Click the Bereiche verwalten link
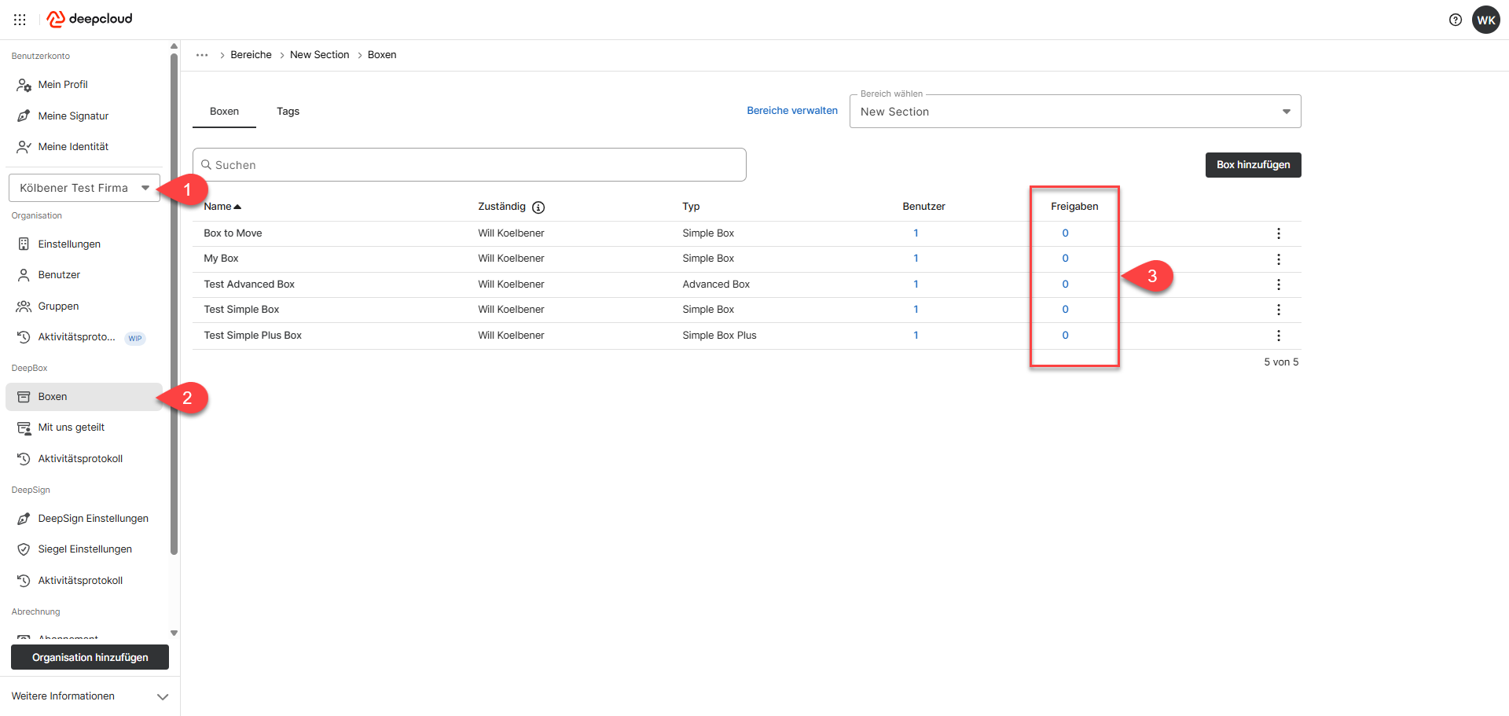 pyautogui.click(x=791, y=111)
